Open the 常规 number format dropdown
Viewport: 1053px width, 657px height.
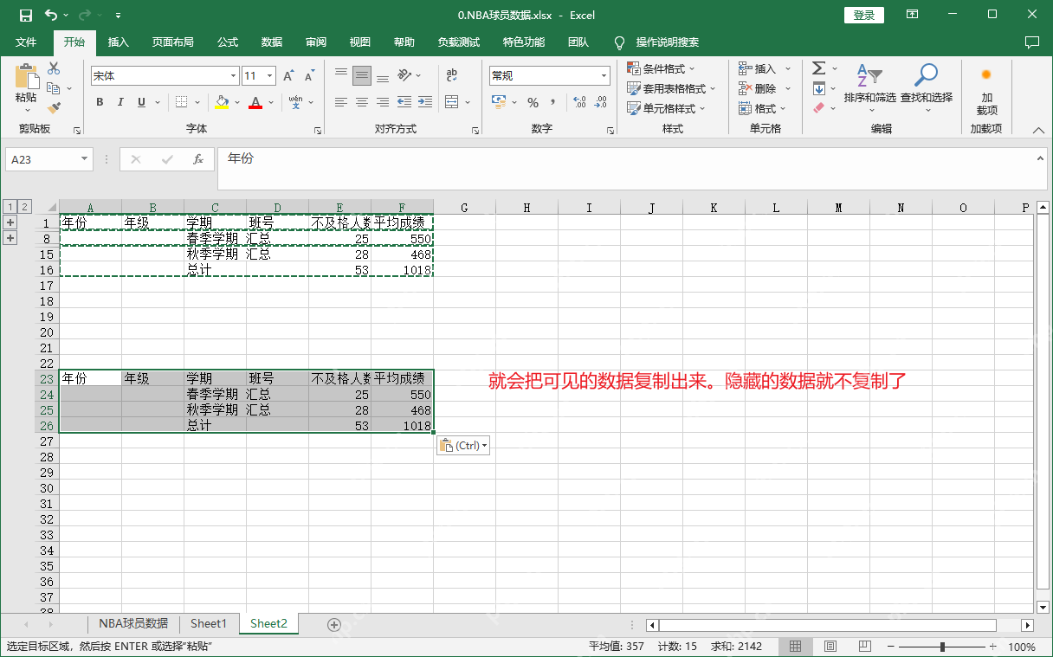pos(604,76)
